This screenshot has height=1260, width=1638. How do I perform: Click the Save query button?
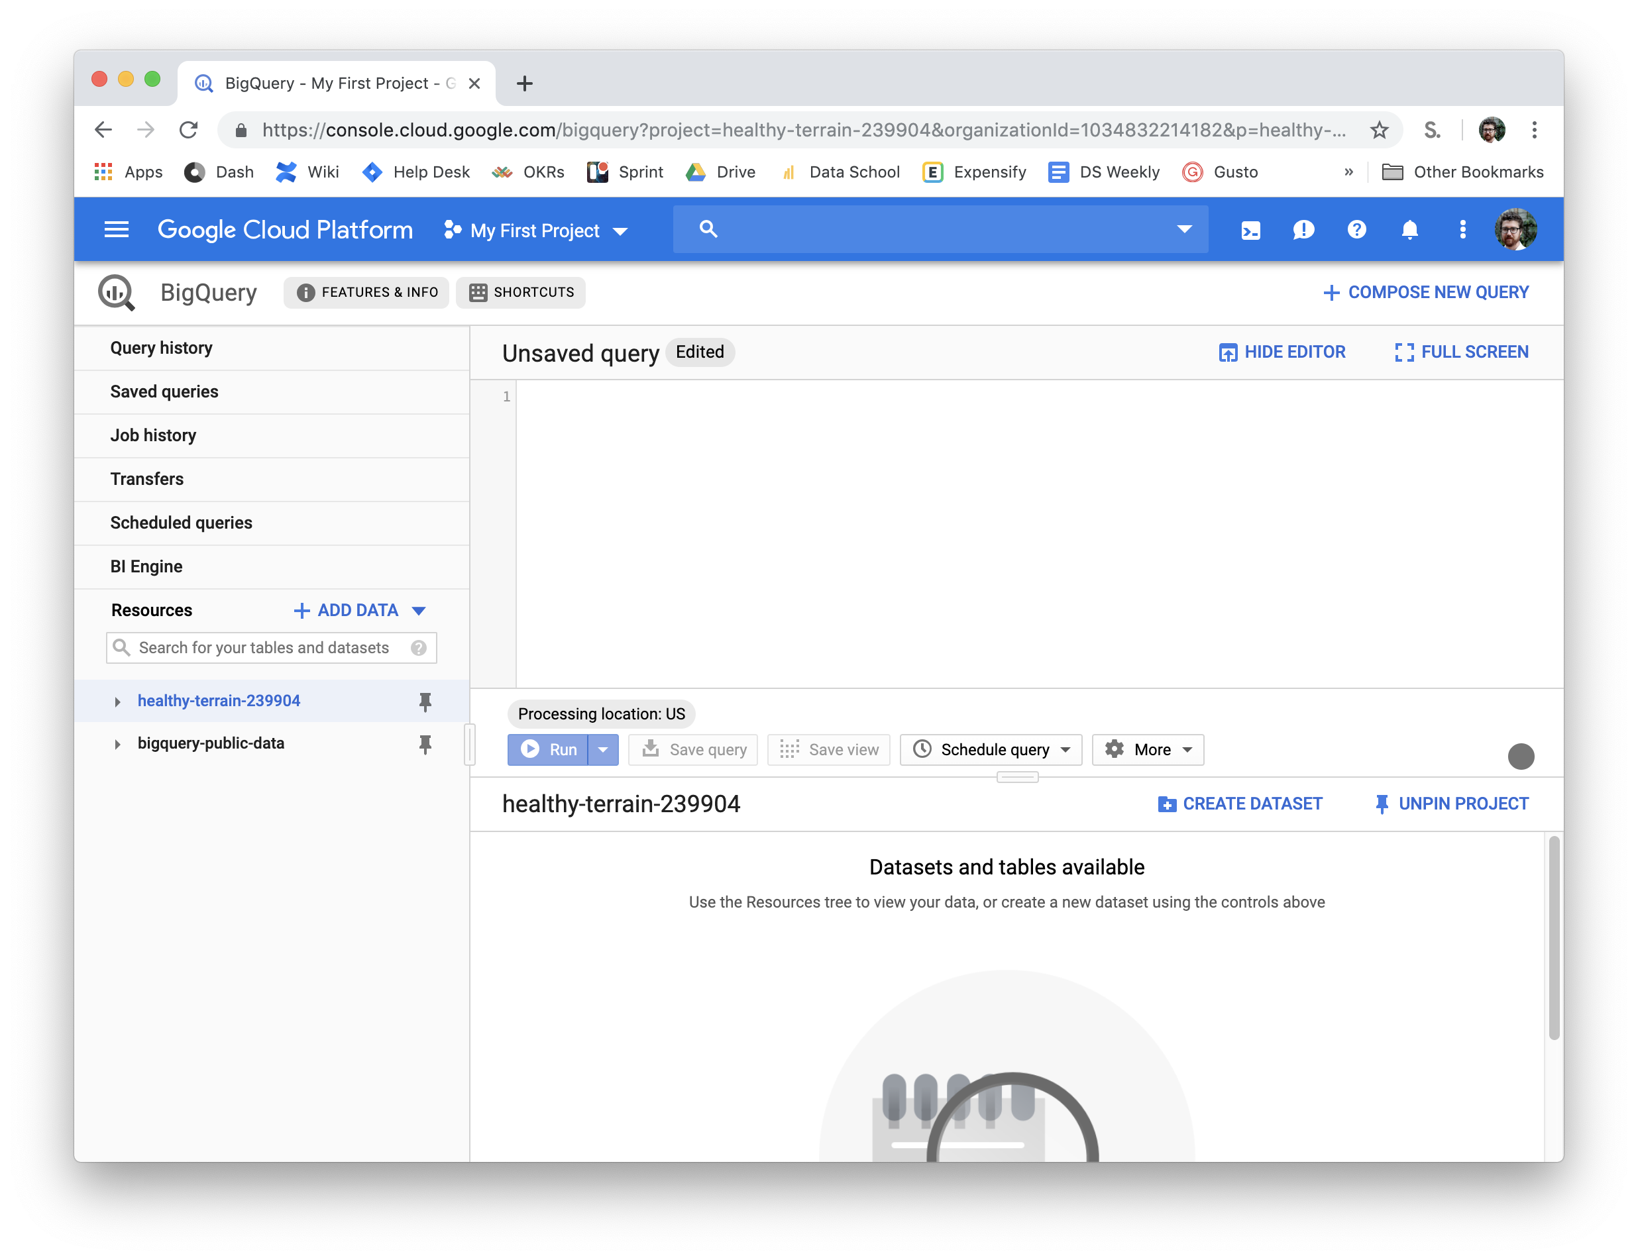coord(693,750)
